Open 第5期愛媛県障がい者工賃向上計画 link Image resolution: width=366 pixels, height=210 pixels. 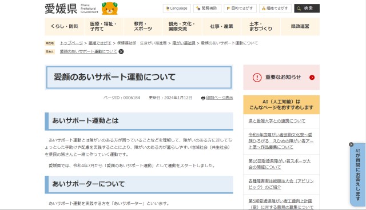pos(281,204)
